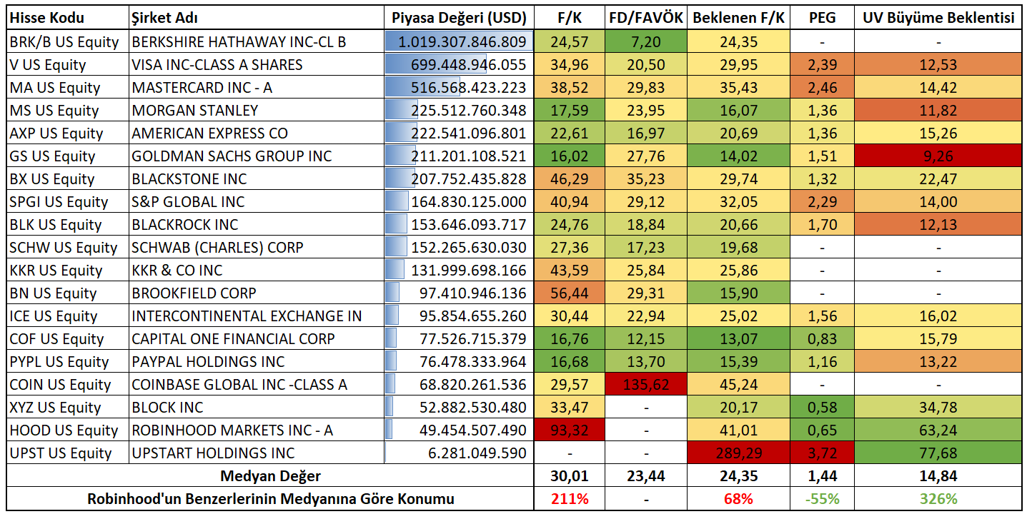Image resolution: width=1032 pixels, height=519 pixels.
Task: Click S&P Global market value 164.830.125.000
Action: (x=459, y=201)
